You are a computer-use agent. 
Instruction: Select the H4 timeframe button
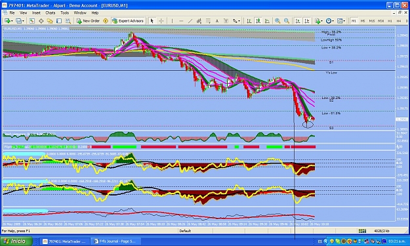click(399, 21)
